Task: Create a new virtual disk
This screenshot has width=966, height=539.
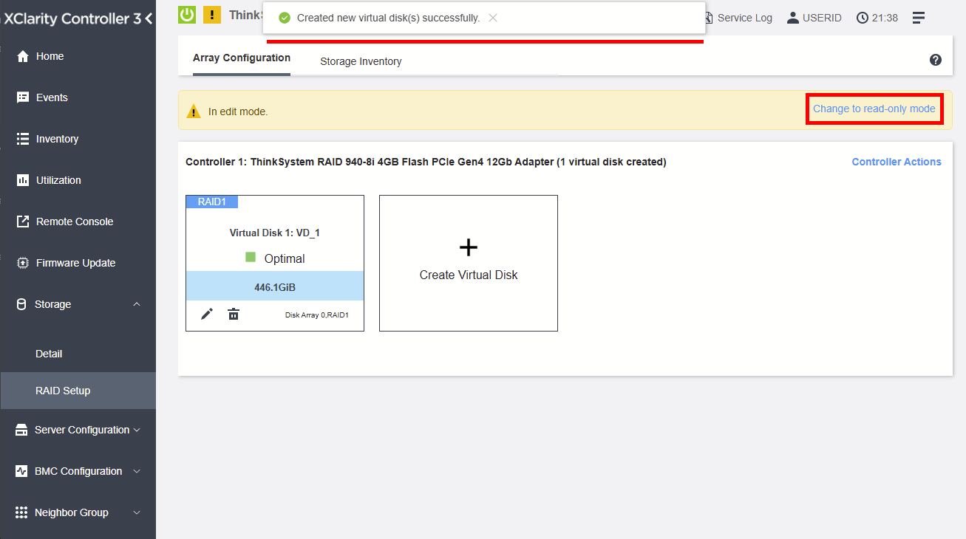Action: point(468,263)
